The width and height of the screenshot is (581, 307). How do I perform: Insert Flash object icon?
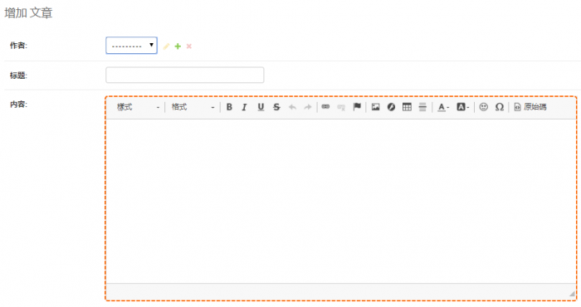(391, 107)
